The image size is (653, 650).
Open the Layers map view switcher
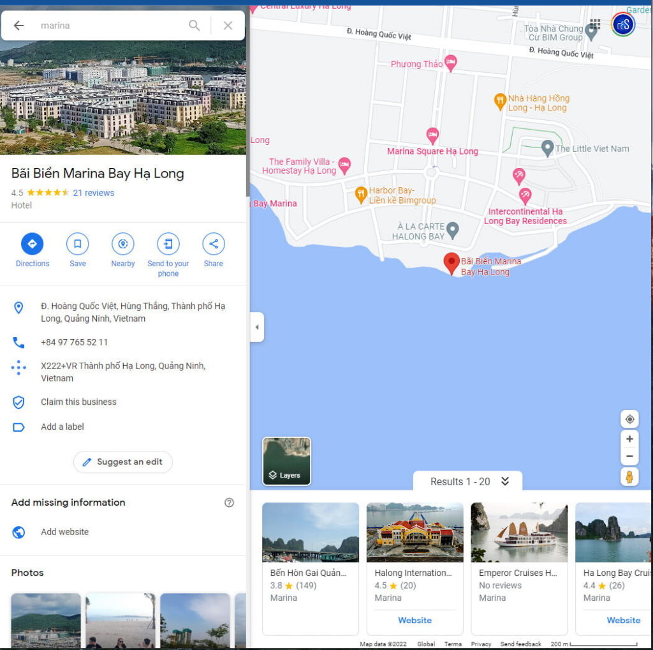coord(286,461)
